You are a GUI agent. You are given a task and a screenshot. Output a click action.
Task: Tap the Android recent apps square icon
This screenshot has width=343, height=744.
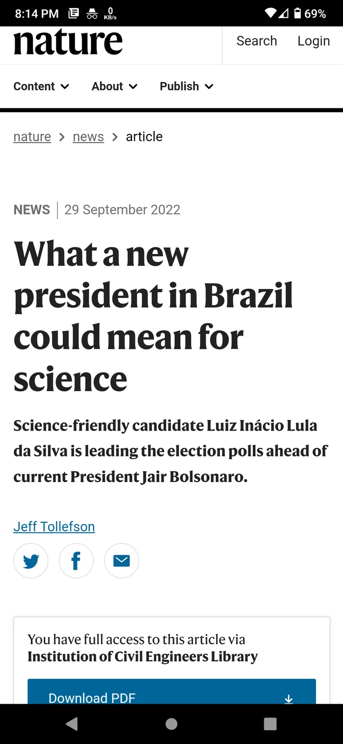coord(270,724)
